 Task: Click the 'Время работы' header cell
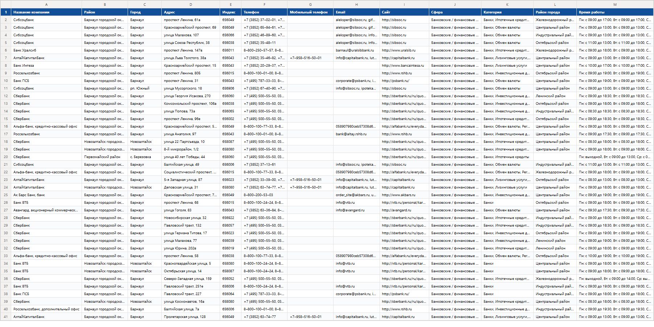(x=615, y=12)
